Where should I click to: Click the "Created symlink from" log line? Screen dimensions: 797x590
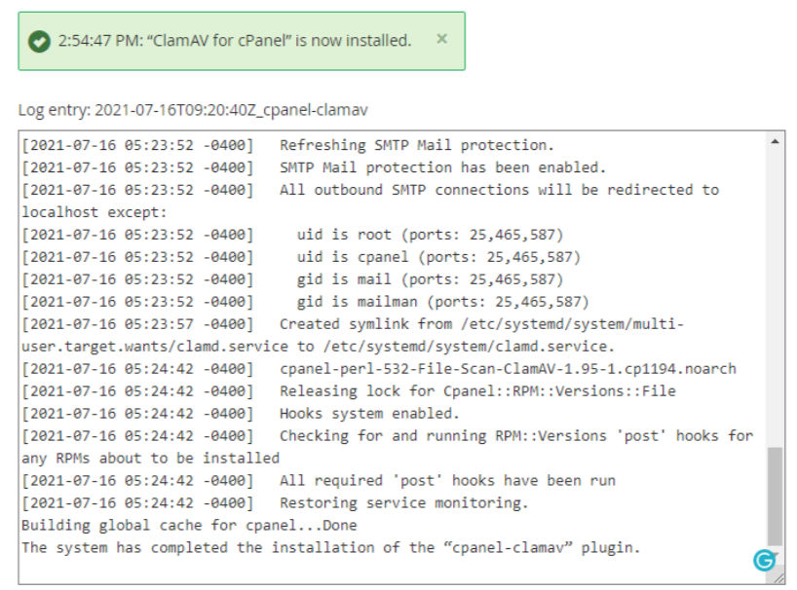[354, 335]
